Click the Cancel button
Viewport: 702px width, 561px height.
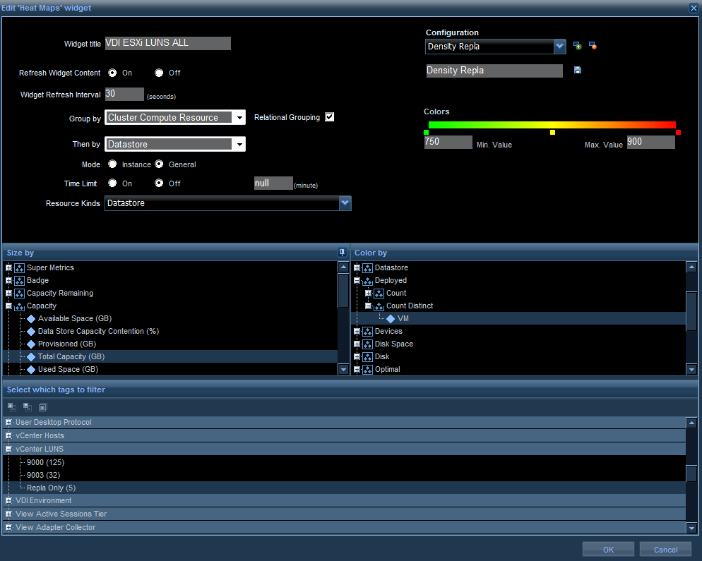click(665, 550)
